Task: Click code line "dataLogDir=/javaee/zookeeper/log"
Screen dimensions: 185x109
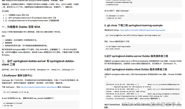Action: pos(119,2)
